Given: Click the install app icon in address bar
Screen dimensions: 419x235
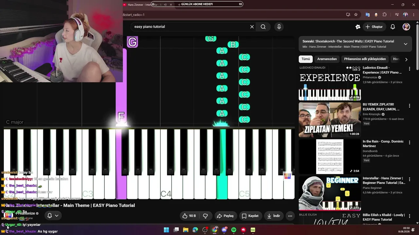Looking at the screenshot, I should (348, 15).
